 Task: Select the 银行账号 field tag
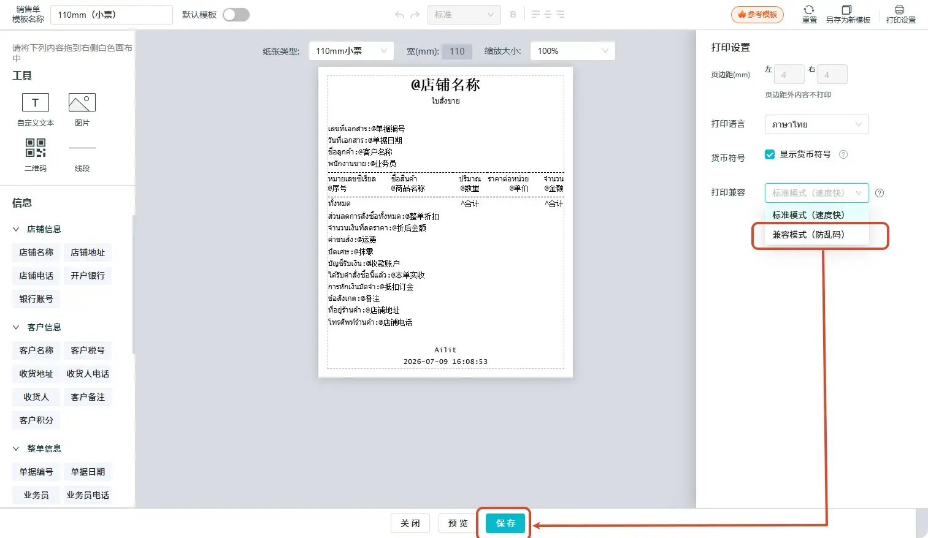click(36, 299)
